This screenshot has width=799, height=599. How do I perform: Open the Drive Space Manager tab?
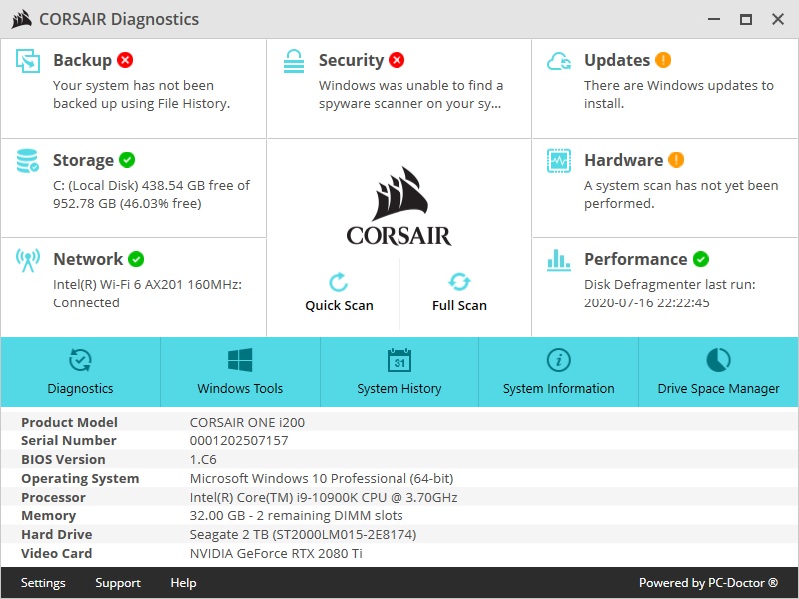[718, 372]
